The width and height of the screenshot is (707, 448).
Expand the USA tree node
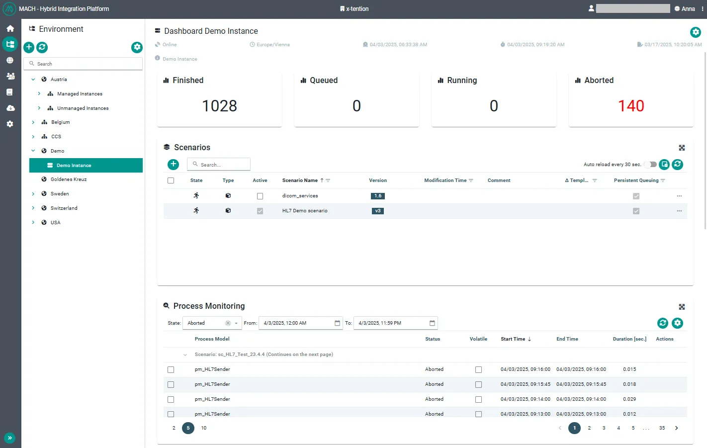(x=33, y=223)
